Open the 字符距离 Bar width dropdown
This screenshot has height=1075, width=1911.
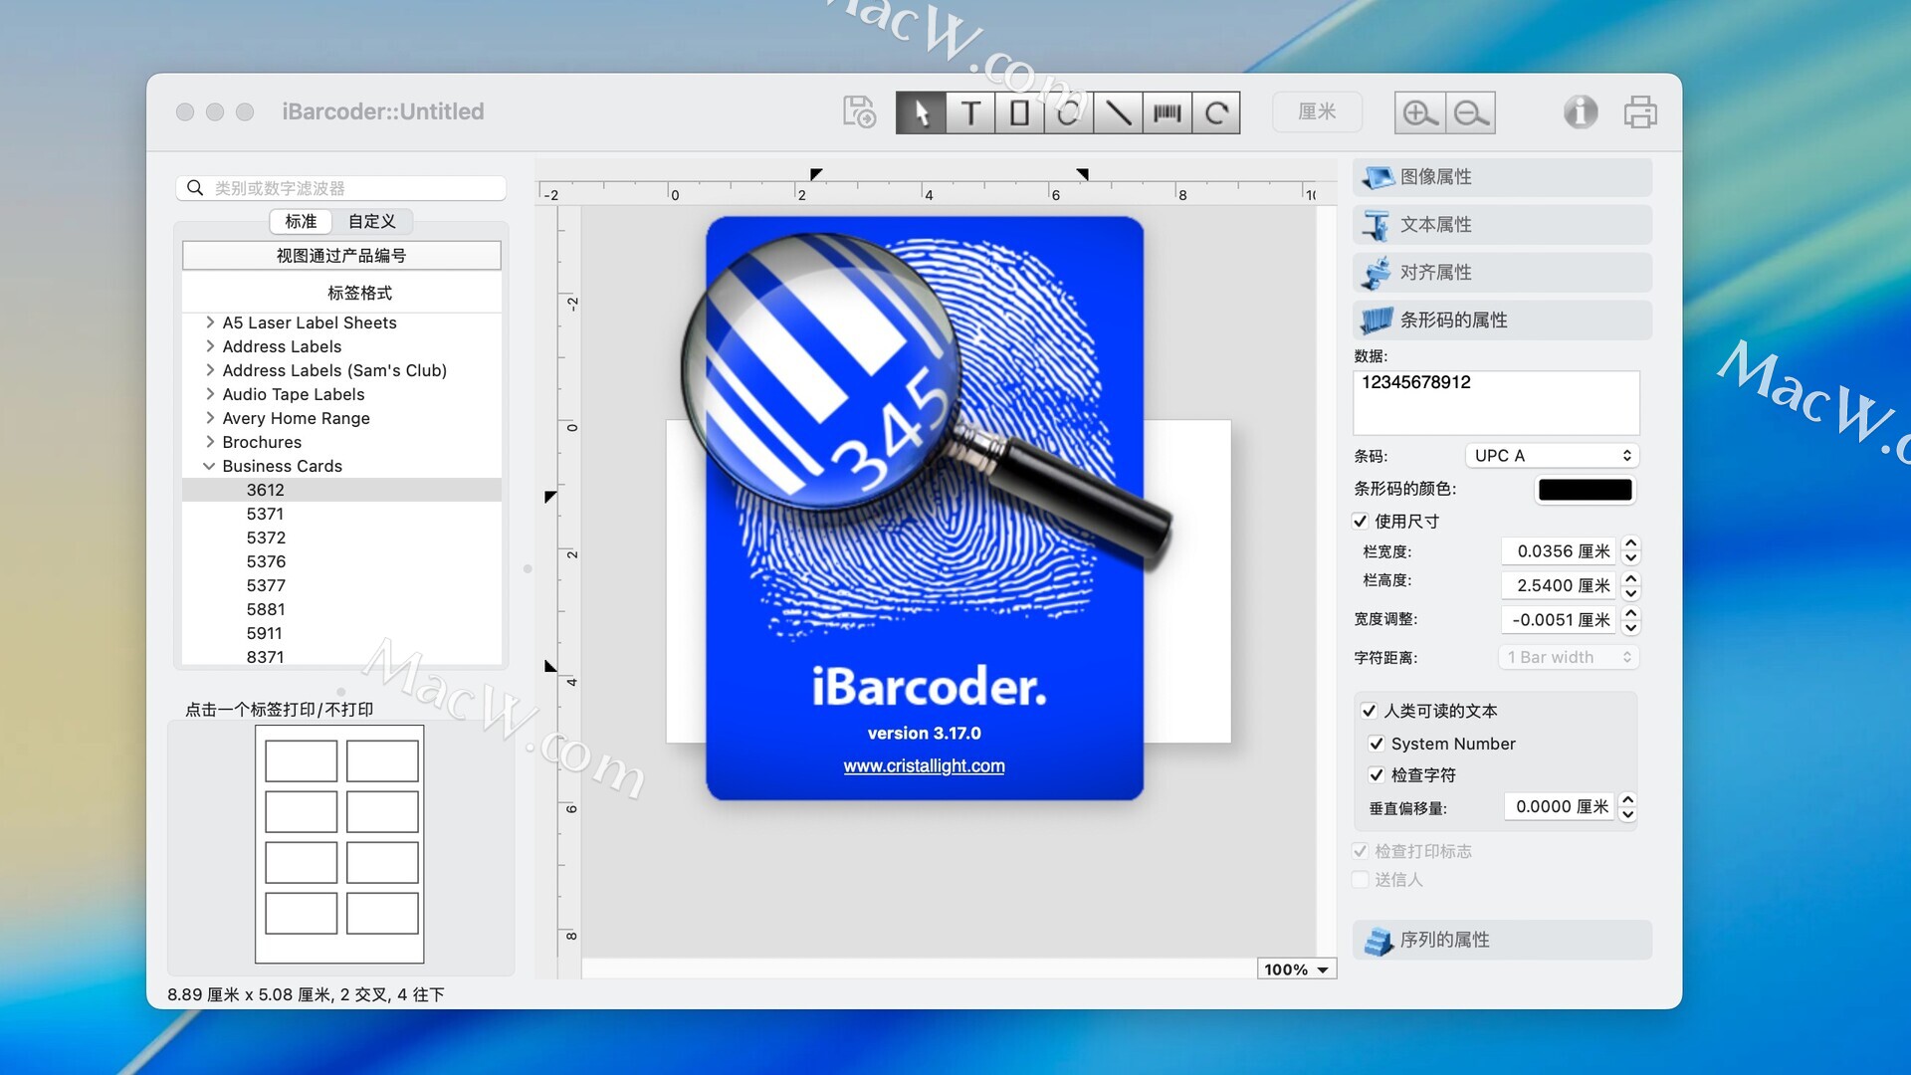[x=1569, y=657]
